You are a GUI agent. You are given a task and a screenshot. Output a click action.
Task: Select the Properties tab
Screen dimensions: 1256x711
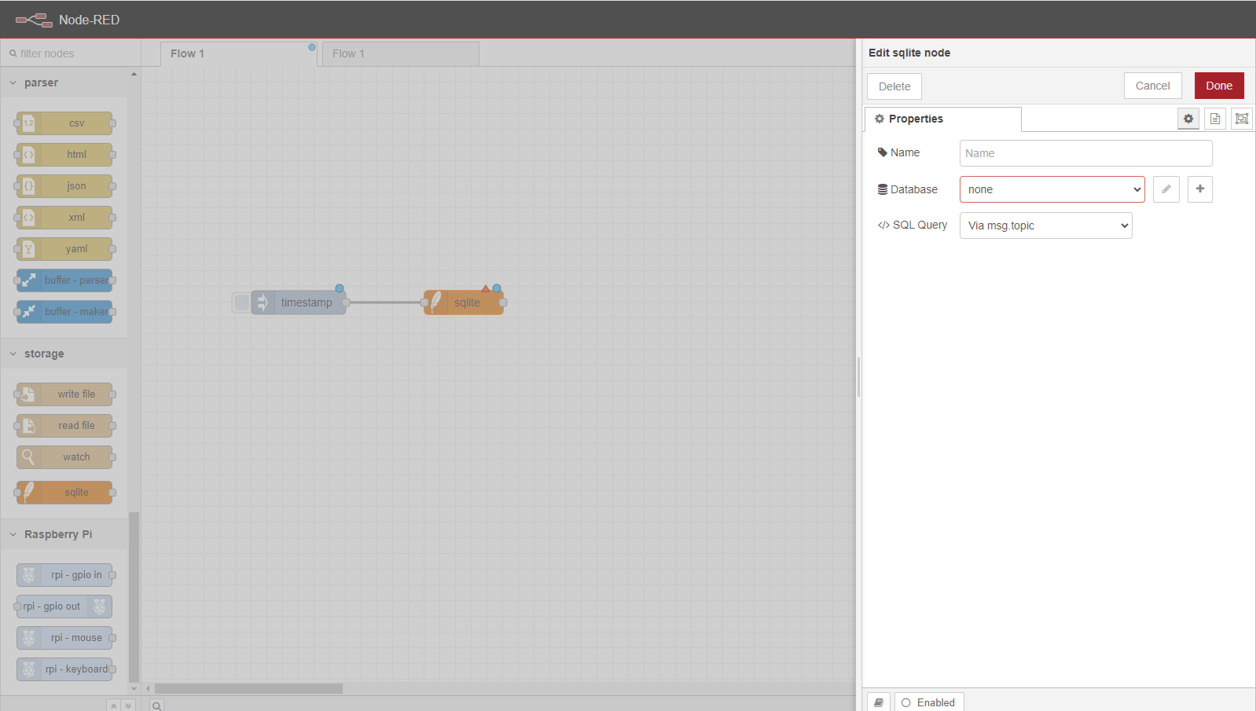tap(943, 119)
